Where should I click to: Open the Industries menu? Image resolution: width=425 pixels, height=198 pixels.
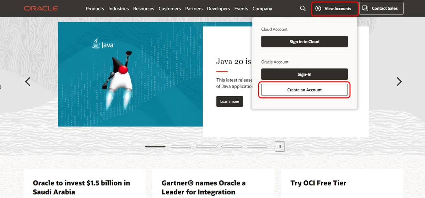[x=119, y=8]
